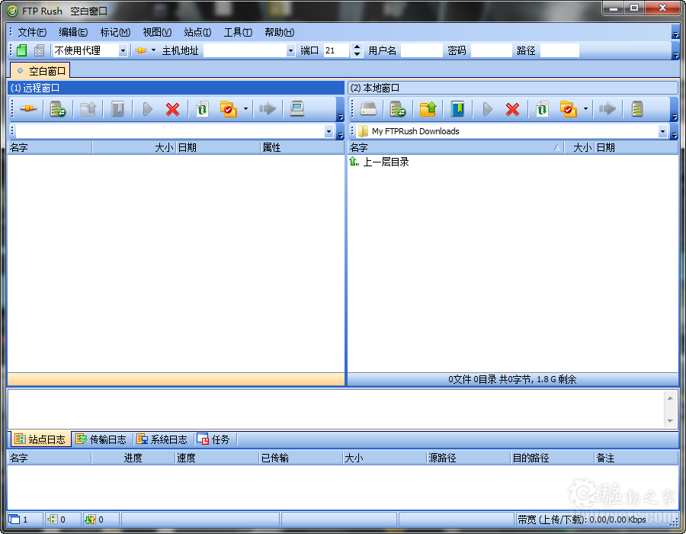Click log area scrollbar down arrow

(x=670, y=421)
